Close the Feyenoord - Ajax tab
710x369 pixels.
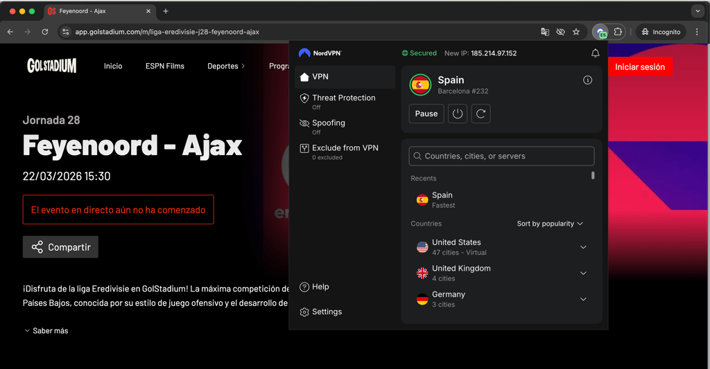148,11
